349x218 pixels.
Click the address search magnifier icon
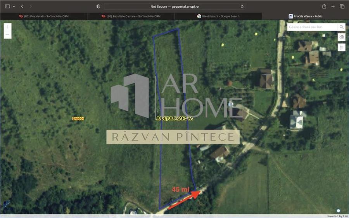(x=341, y=27)
